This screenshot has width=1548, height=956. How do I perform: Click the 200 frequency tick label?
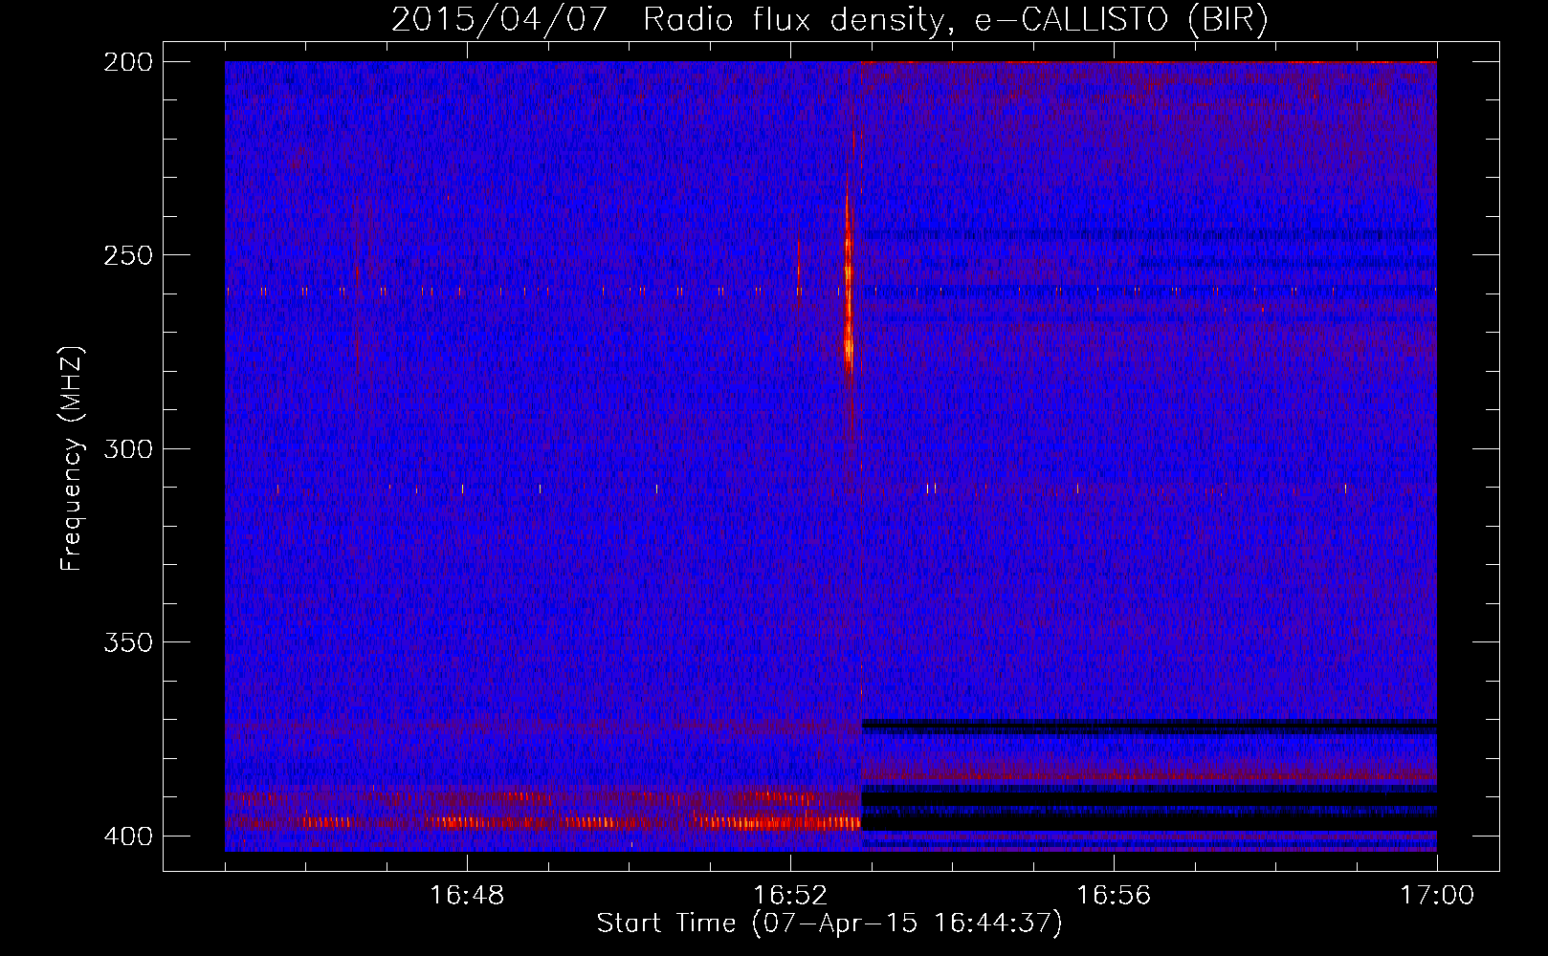click(x=128, y=62)
